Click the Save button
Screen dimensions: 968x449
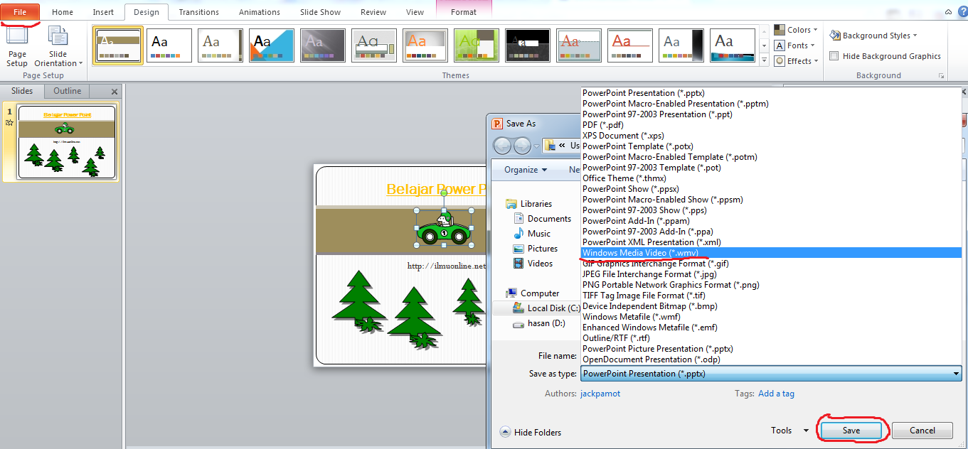pyautogui.click(x=851, y=431)
